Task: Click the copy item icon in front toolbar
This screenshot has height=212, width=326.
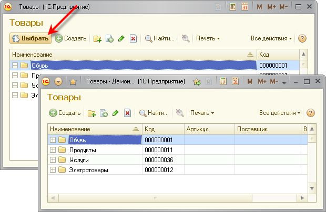Action: [104, 113]
